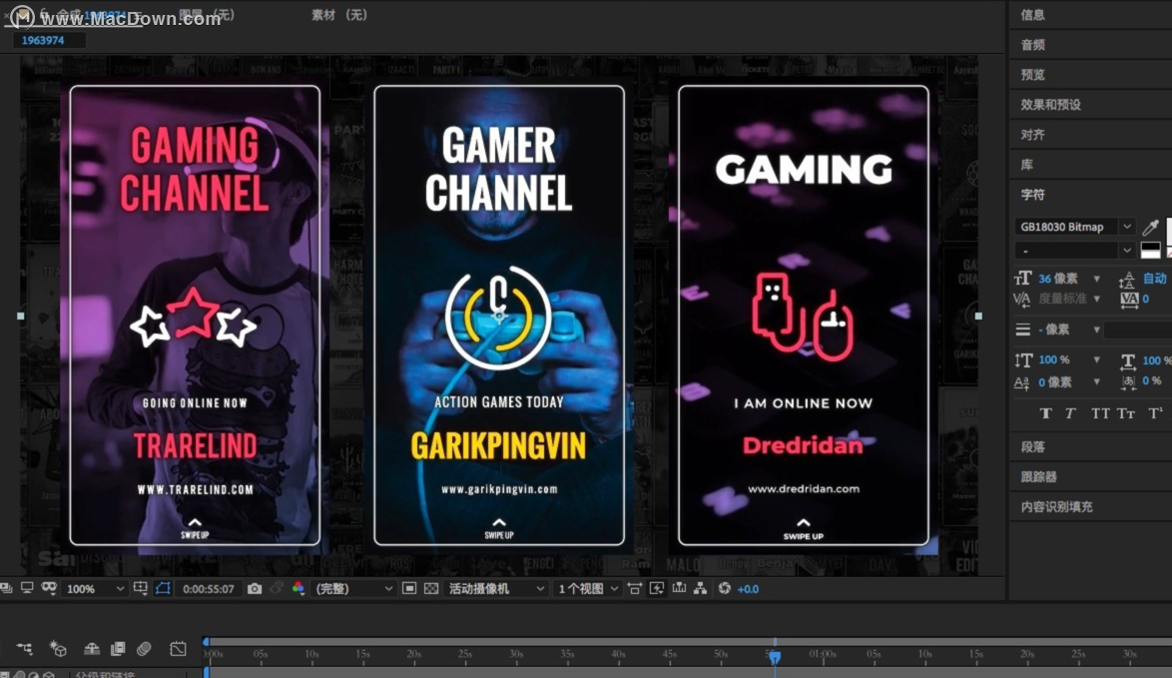Click the baseline shift icon
Screen dimensions: 1172x678
1022,382
